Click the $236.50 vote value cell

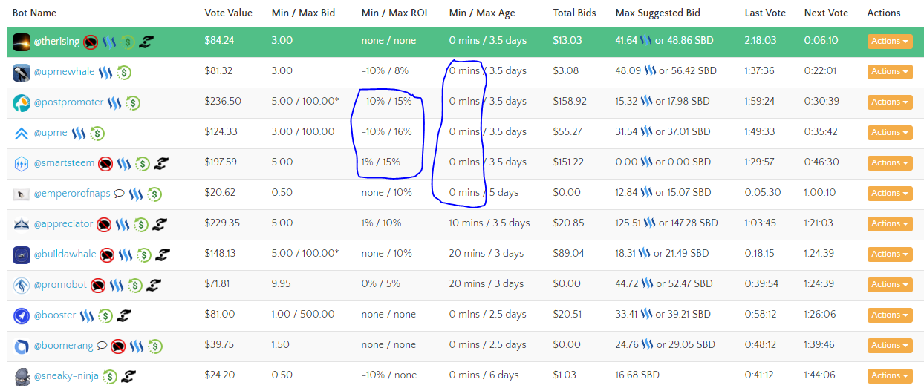pyautogui.click(x=223, y=102)
